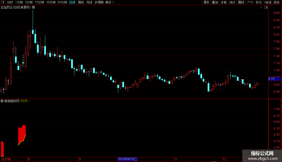Expand dropdown next to 亚宝药业 title
Screen dimensions: 282x162
[x=33, y=7]
